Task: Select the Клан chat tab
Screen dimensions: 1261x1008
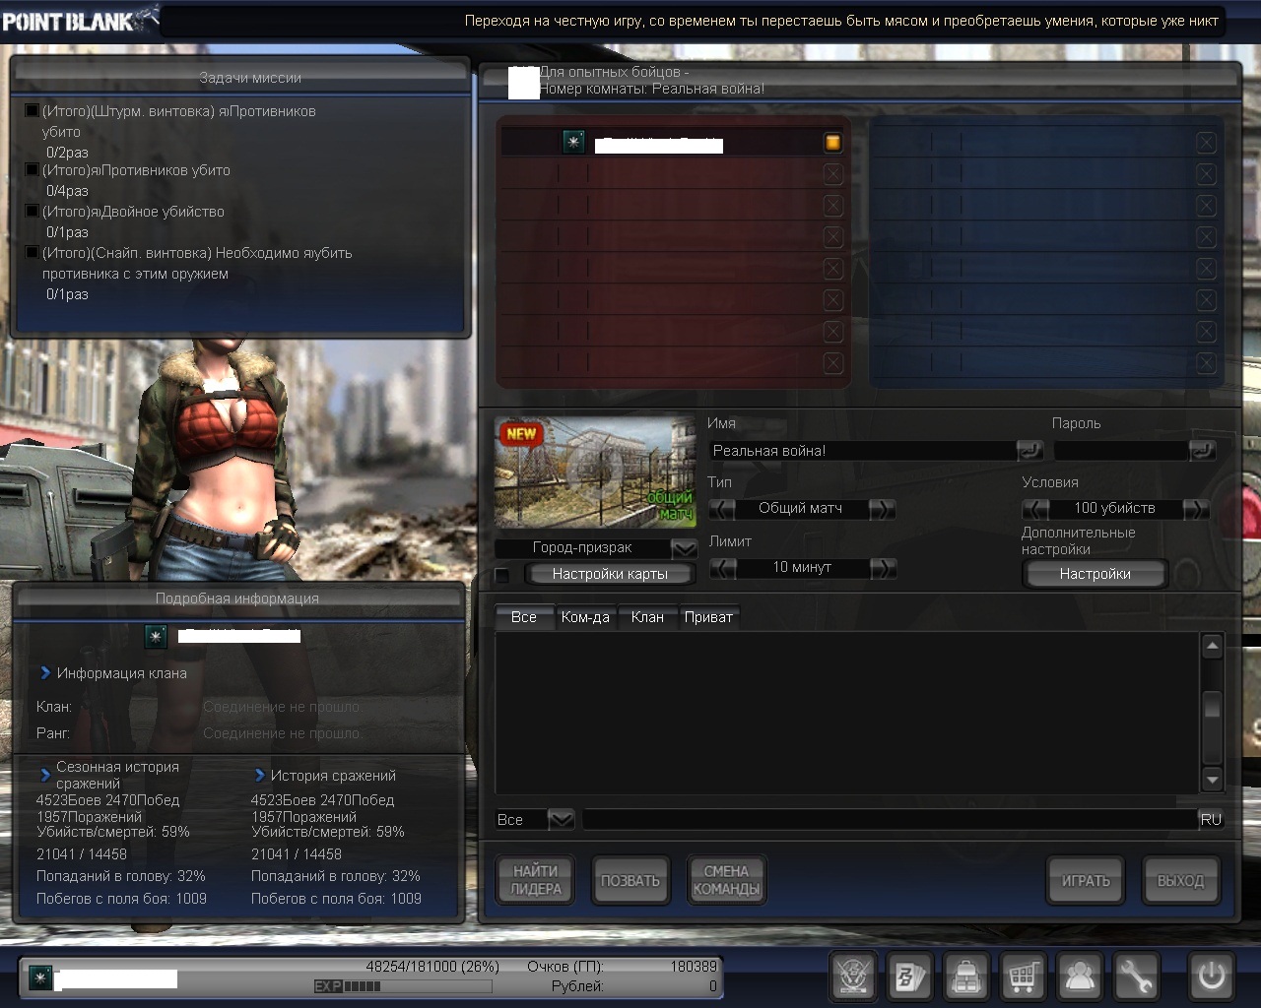Action: (647, 617)
